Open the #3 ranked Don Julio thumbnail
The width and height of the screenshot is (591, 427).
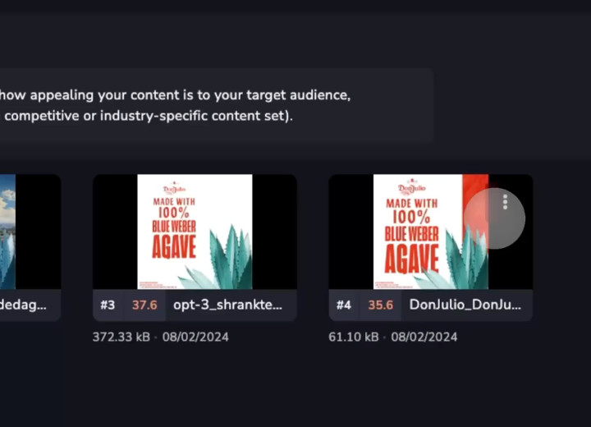(195, 232)
